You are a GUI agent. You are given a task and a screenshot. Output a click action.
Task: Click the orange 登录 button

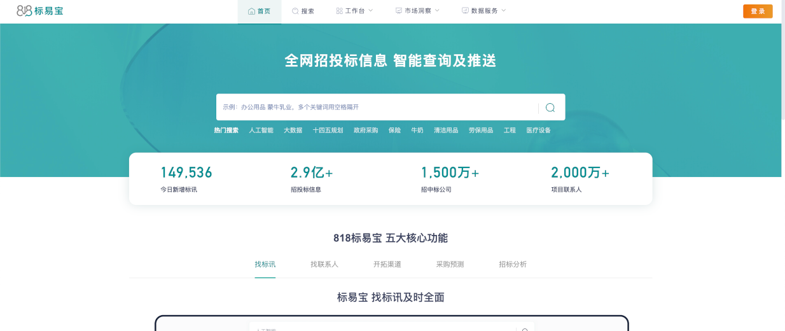(x=758, y=11)
